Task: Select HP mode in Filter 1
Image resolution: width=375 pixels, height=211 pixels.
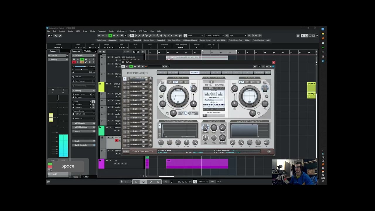Action: [x=175, y=82]
